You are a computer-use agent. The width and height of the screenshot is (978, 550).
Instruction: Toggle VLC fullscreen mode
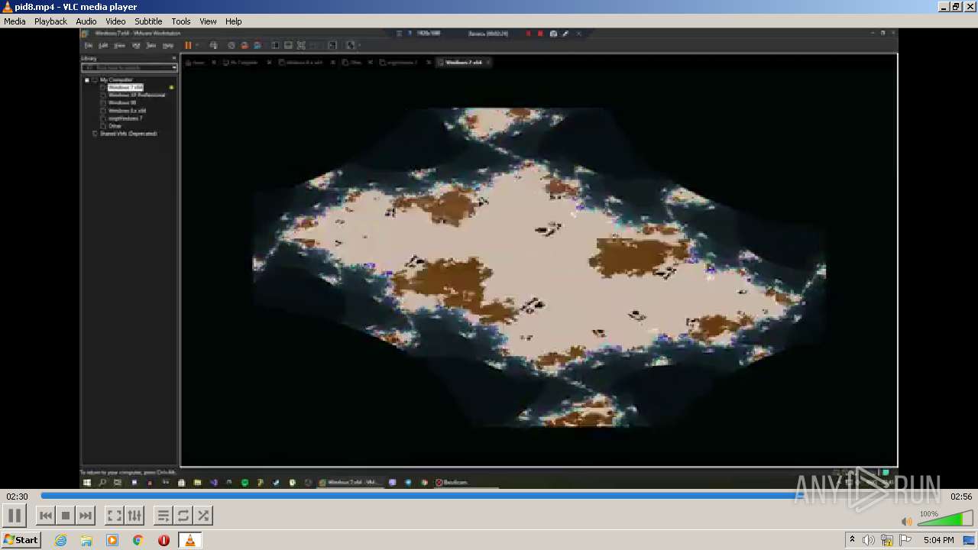(x=114, y=516)
